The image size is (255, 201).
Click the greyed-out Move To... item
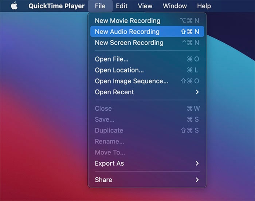coord(147,152)
